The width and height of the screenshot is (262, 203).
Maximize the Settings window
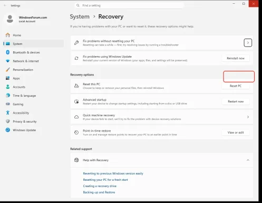click(244, 4)
